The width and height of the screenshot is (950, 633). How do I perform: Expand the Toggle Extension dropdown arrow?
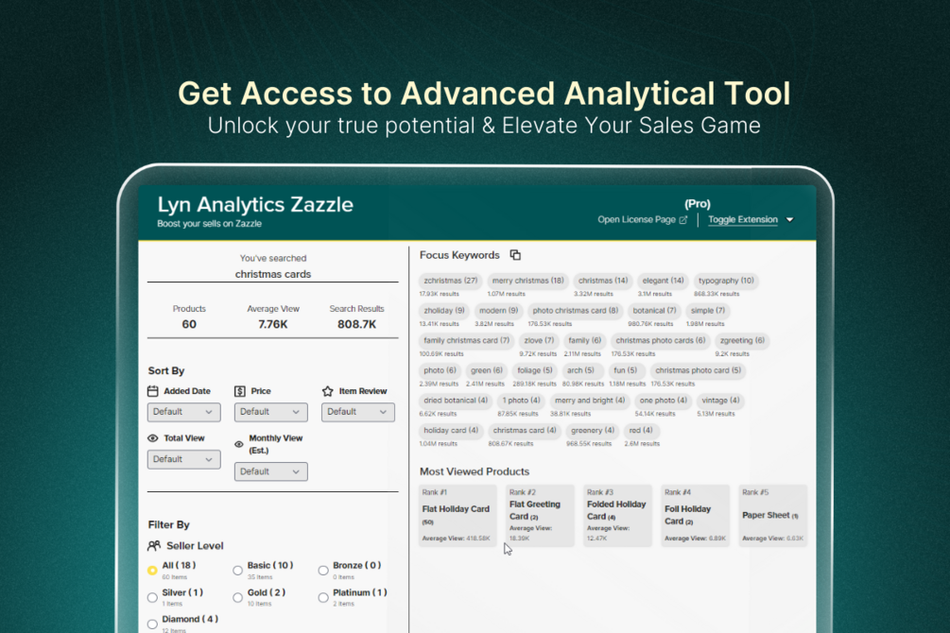click(x=790, y=220)
